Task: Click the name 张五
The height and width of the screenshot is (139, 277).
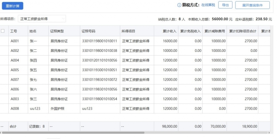Action: pos(33,70)
